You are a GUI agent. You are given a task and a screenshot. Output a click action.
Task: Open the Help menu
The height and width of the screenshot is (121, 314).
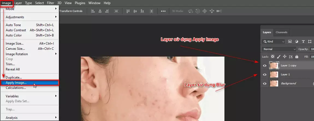[107, 3]
